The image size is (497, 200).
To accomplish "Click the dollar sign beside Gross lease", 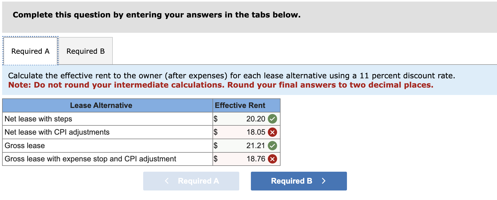I will pyautogui.click(x=216, y=146).
